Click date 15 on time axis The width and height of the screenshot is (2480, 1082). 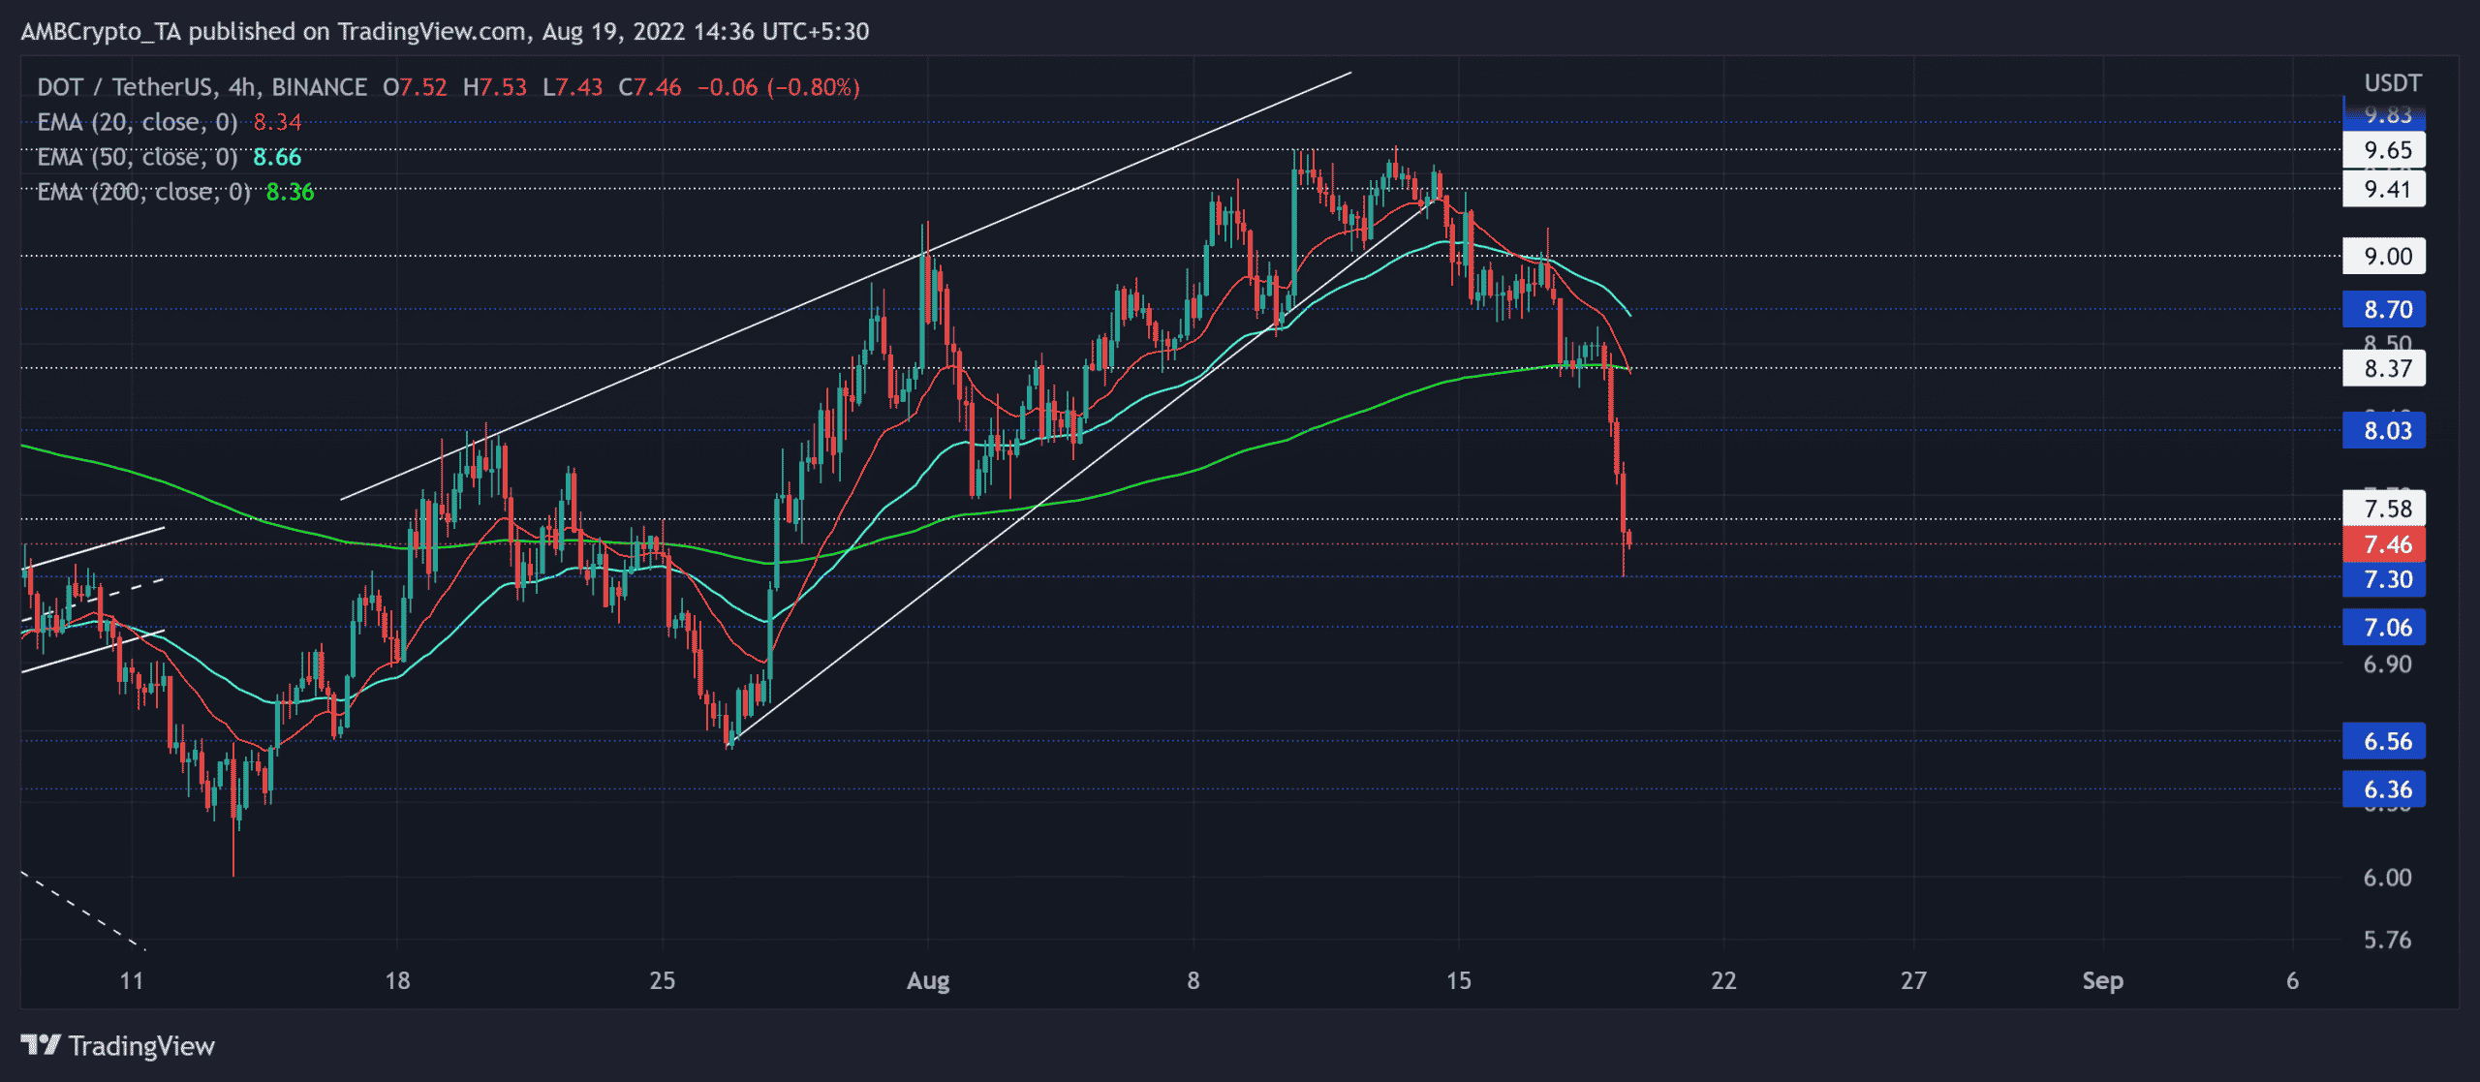(x=1458, y=980)
